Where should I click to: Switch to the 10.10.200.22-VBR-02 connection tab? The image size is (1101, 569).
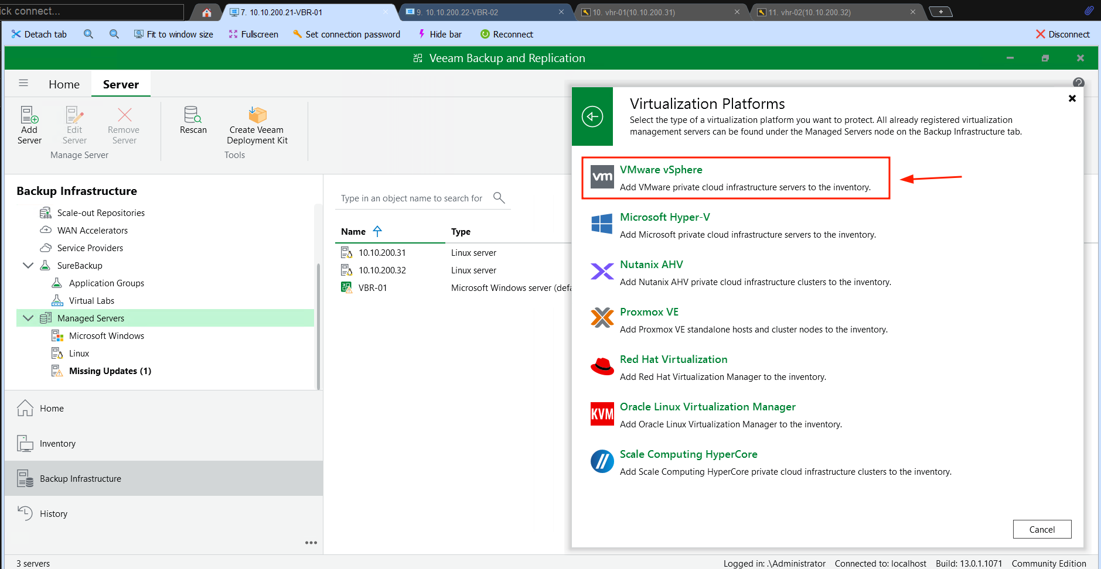click(x=485, y=12)
